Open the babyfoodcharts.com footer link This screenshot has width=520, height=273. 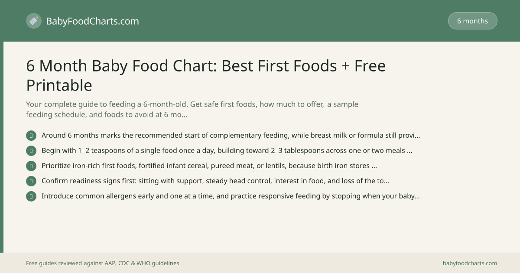pyautogui.click(x=470, y=263)
